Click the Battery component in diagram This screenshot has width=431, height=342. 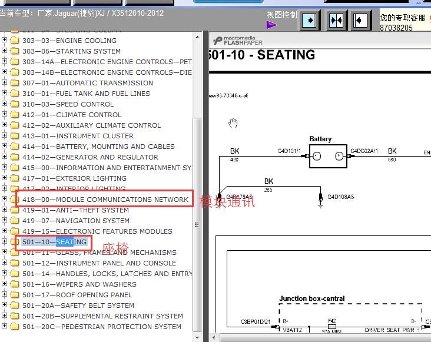click(x=328, y=157)
